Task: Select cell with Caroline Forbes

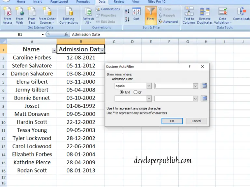Action: click(32, 58)
